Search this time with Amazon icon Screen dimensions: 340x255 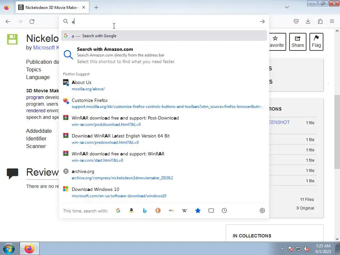131,211
